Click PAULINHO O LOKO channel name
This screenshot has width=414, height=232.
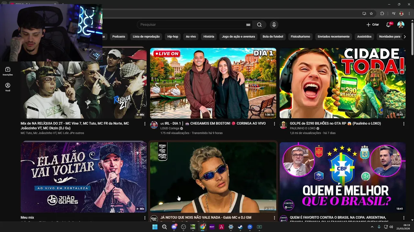(302, 128)
